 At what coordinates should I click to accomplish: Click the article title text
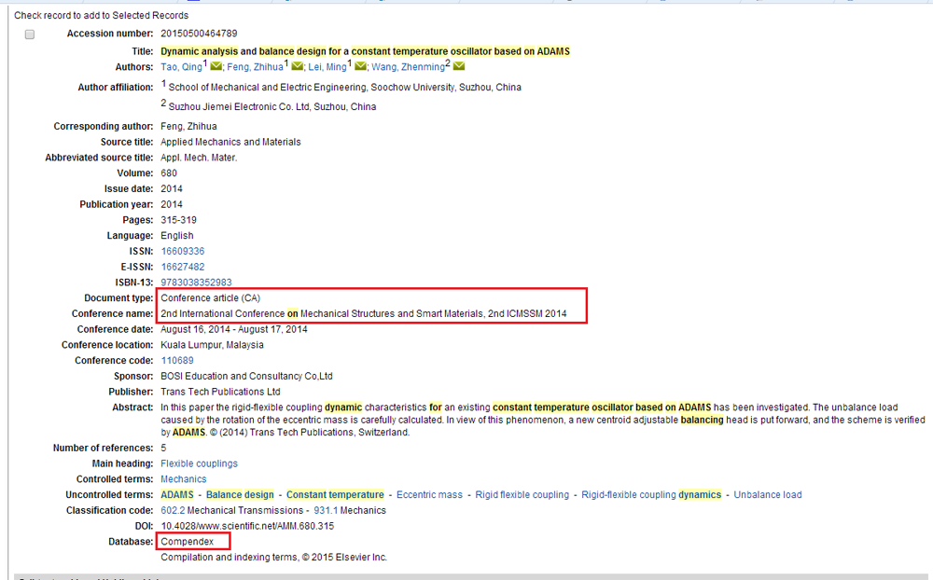click(x=366, y=51)
